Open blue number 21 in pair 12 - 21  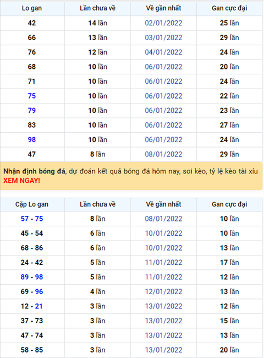pos(38,306)
